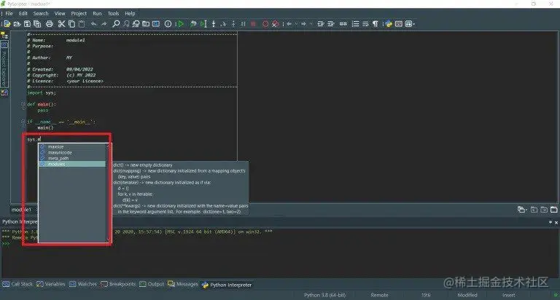Click the Find in Files icon
The image size is (560, 300).
coord(146,24)
